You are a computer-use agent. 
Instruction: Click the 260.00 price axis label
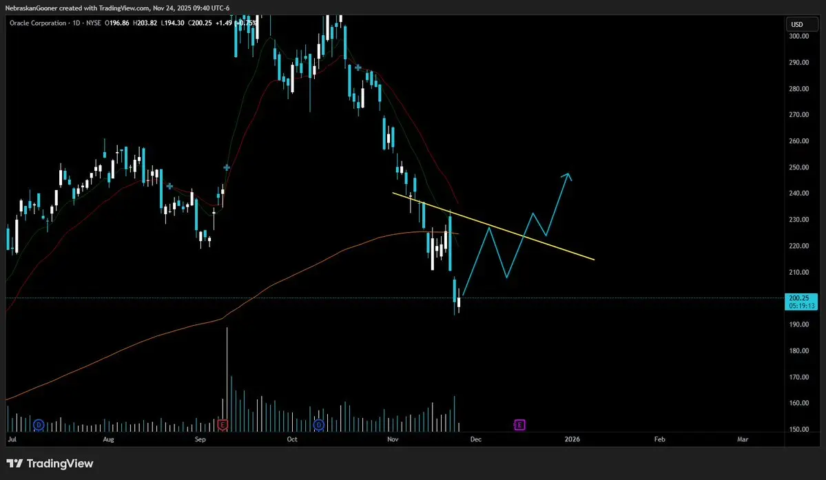798,141
